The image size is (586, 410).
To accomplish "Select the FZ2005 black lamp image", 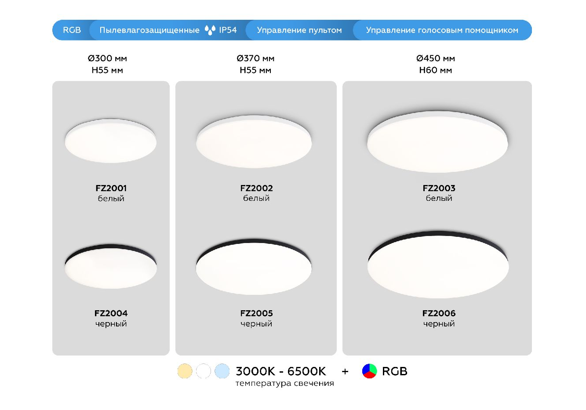I will (254, 267).
